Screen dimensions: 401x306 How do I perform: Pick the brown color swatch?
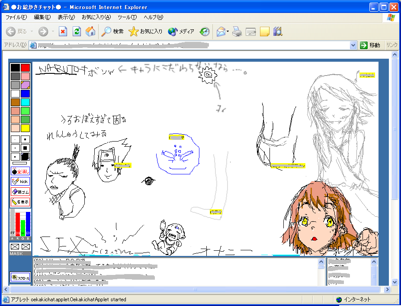coord(15,102)
